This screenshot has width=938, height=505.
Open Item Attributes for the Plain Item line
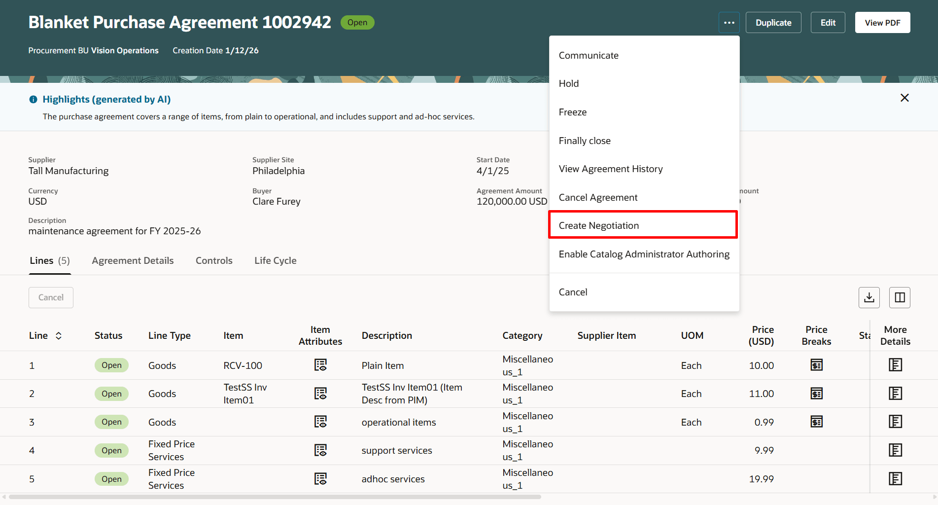click(320, 365)
